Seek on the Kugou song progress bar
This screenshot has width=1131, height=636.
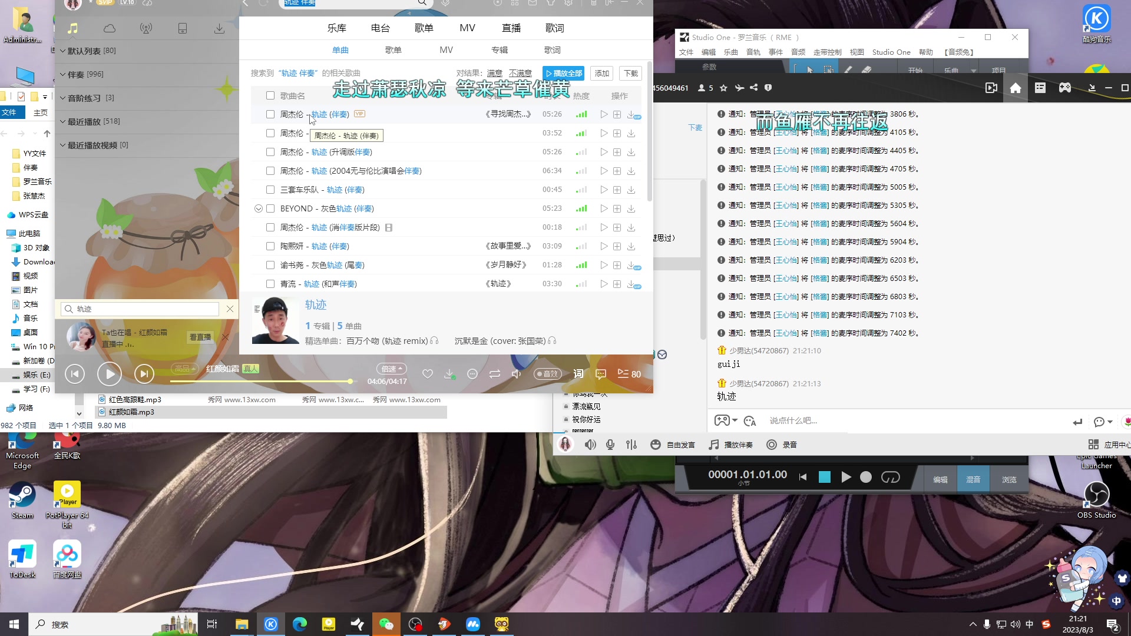tap(262, 382)
